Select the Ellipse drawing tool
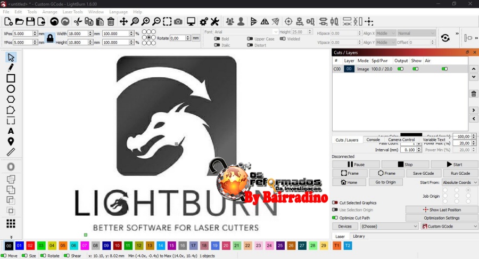This screenshot has width=479, height=259. pos(11,89)
